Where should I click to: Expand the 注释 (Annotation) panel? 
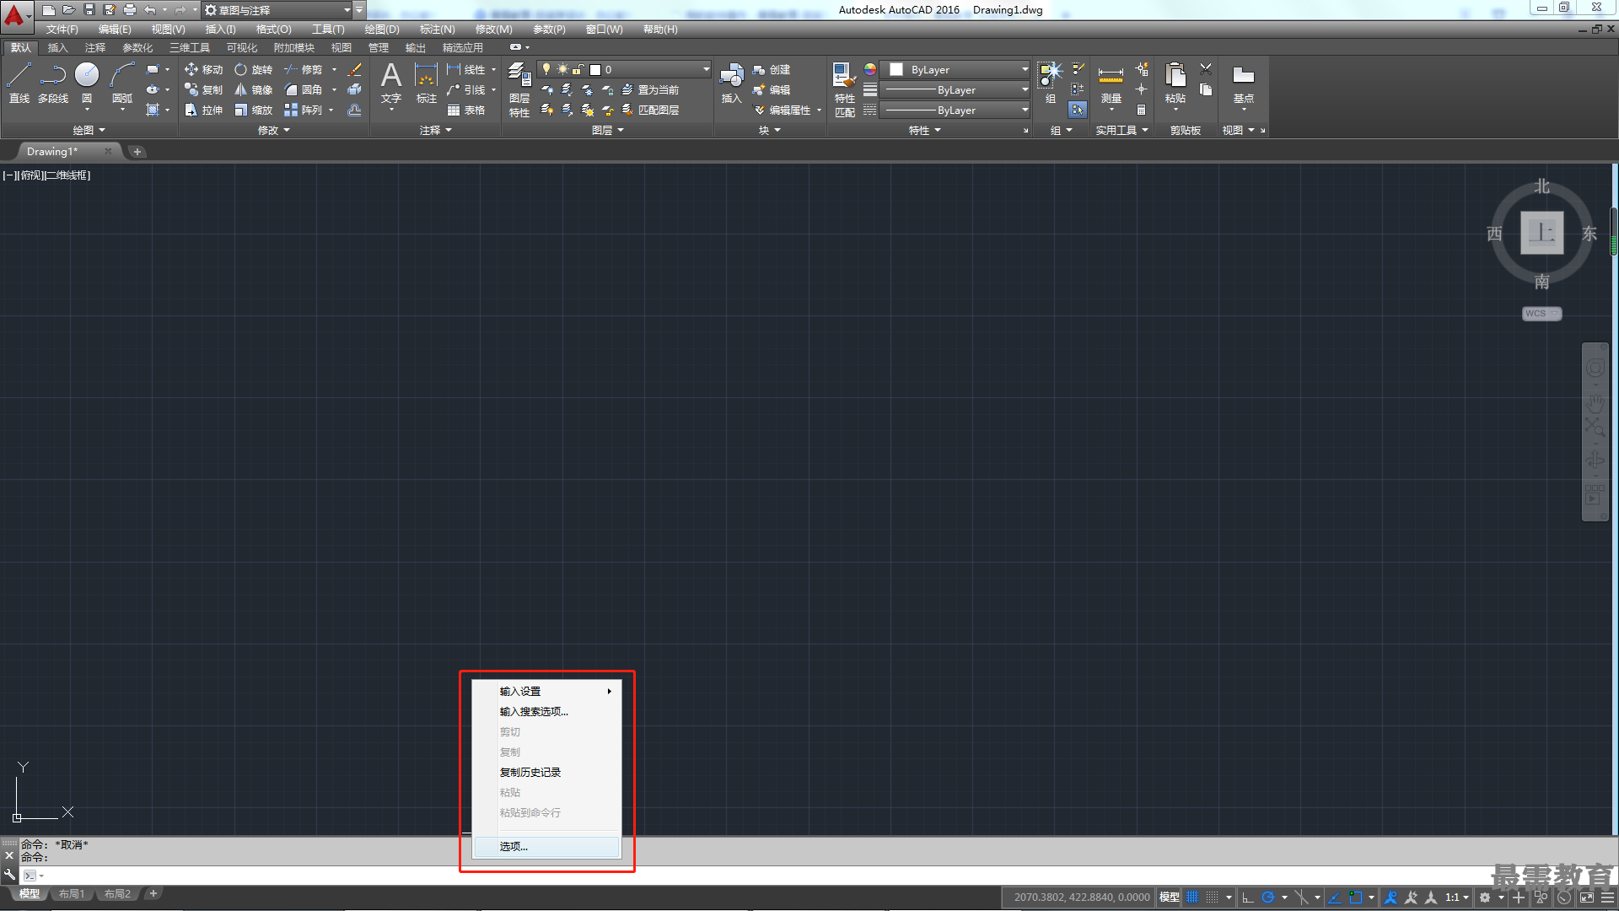pos(436,130)
